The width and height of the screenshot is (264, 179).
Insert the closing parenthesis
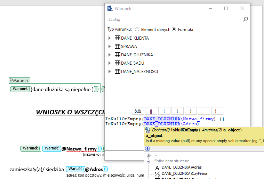point(191,111)
